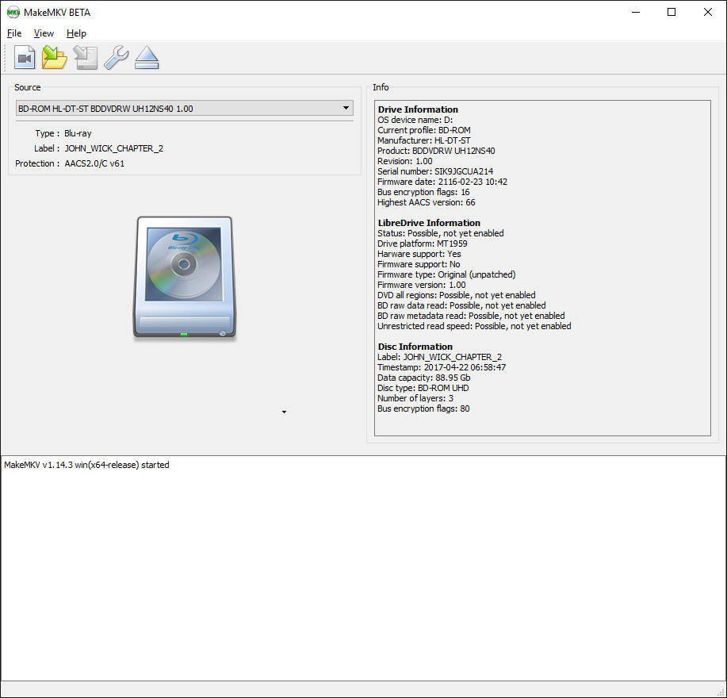Click the MakeMKV logo in title bar
The width and height of the screenshot is (727, 698).
pos(13,13)
